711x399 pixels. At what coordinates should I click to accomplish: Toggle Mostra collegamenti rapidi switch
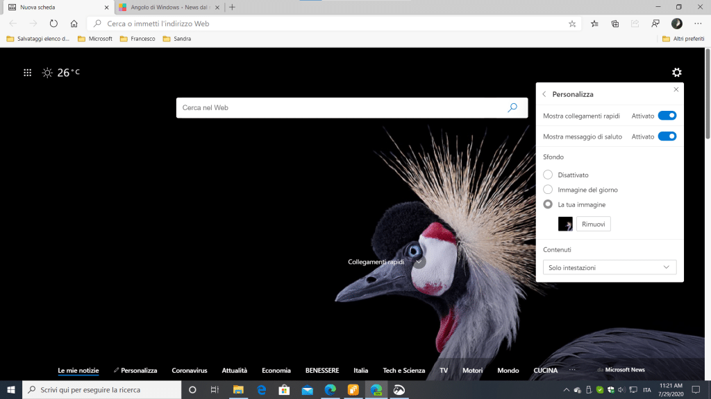coord(667,116)
